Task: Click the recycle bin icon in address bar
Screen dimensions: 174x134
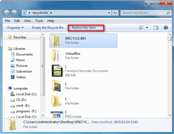Action: [25, 13]
